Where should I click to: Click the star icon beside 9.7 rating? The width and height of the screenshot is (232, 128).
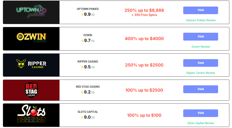[82, 41]
